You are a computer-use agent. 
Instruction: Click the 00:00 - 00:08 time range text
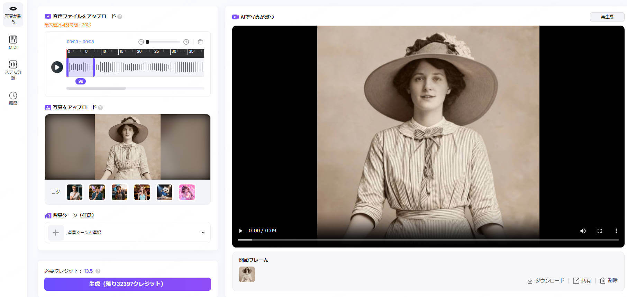coord(80,42)
